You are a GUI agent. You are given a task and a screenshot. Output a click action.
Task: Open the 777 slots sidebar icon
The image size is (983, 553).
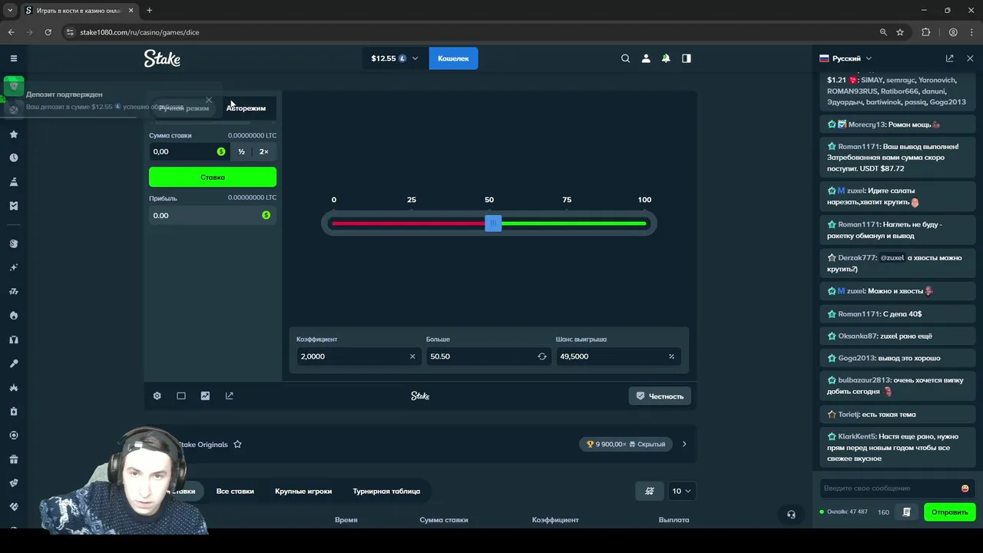click(14, 292)
